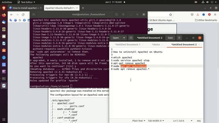
Task: Create a new document tab in Text Editor
Action: tap(131, 38)
